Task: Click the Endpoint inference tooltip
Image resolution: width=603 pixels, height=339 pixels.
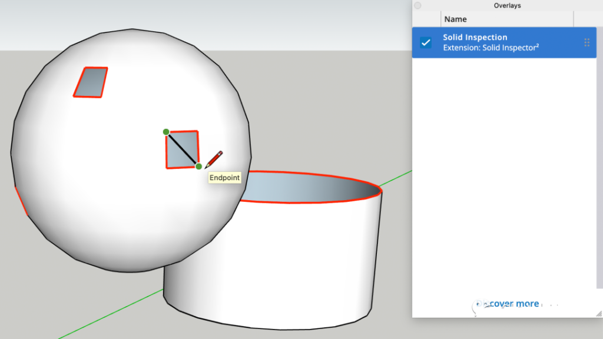Action: (224, 178)
